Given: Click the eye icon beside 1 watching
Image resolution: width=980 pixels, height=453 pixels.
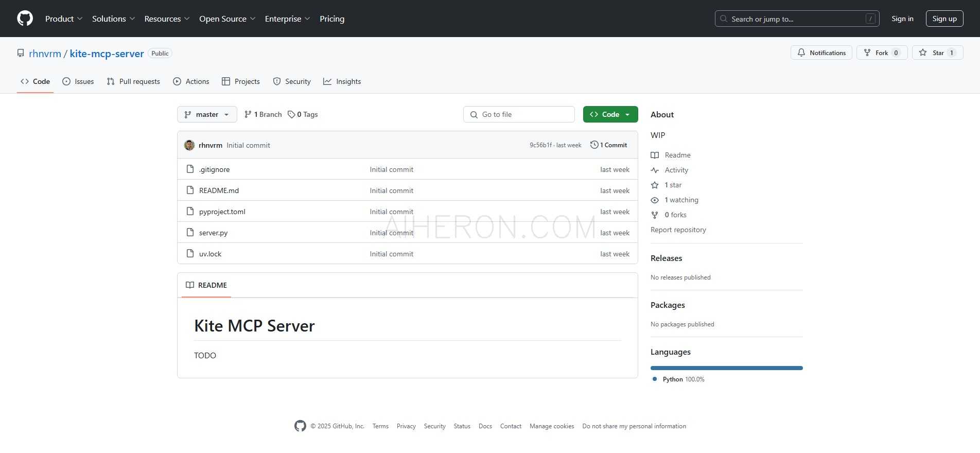Looking at the screenshot, I should click(x=655, y=200).
